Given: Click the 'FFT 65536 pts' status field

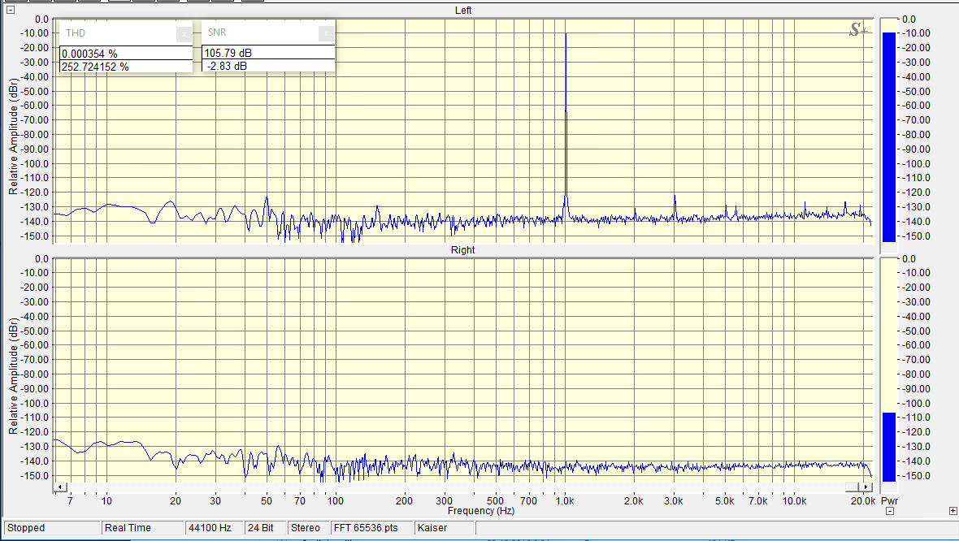Looking at the screenshot, I should 372,527.
